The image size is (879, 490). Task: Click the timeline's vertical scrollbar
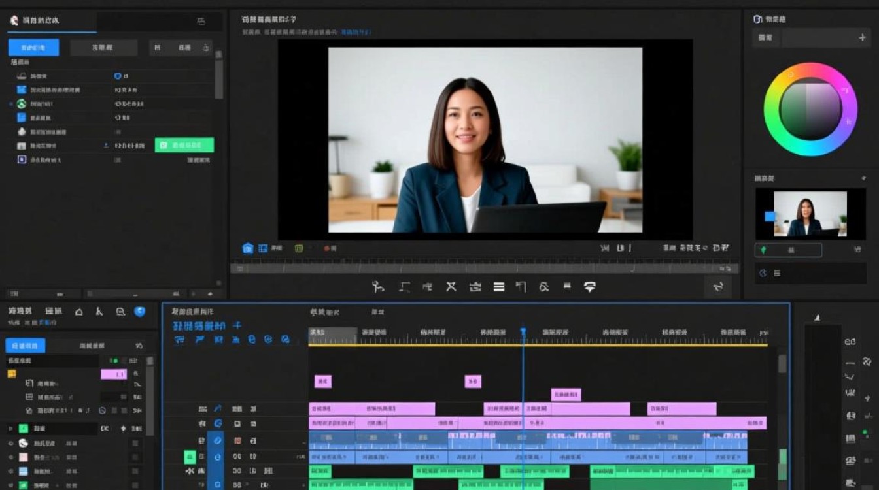[x=782, y=363]
